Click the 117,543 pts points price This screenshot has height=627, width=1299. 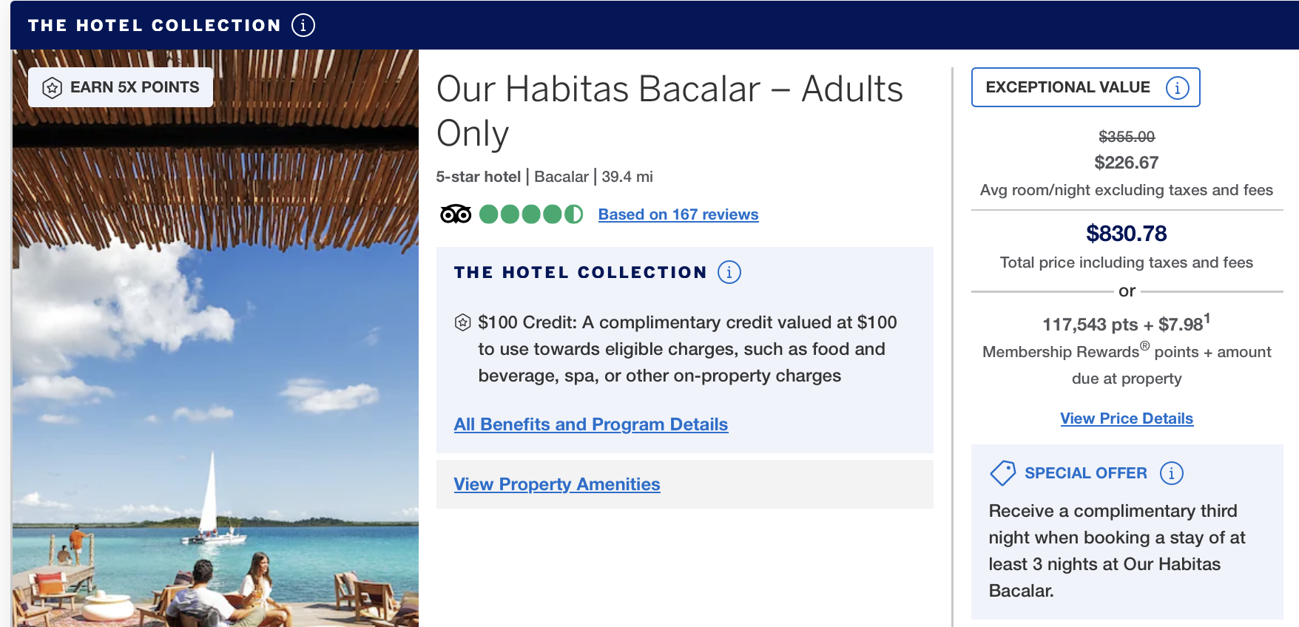pos(1090,325)
